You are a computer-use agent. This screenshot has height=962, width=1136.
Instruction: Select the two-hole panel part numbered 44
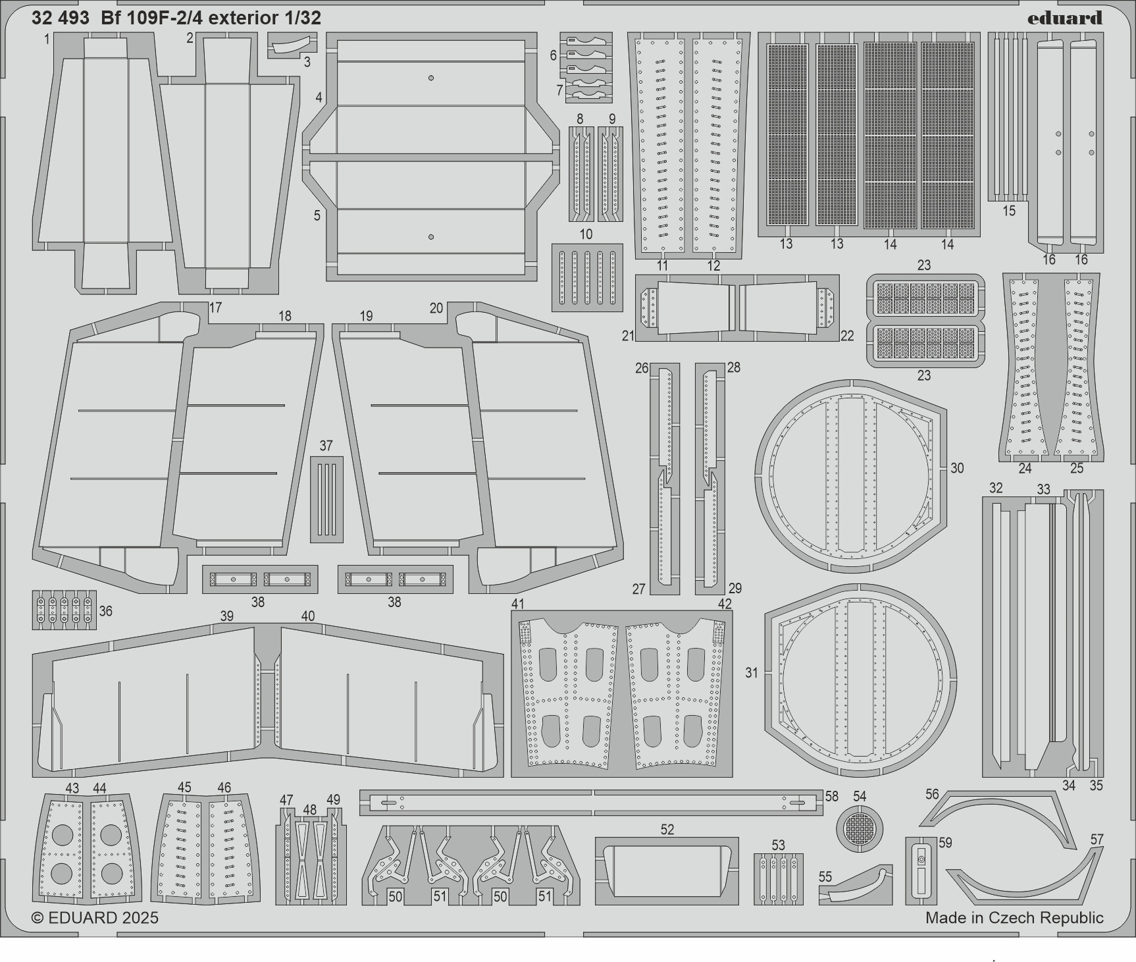click(113, 849)
